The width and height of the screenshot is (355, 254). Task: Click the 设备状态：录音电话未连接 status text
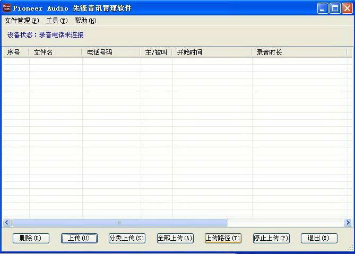tap(45, 35)
